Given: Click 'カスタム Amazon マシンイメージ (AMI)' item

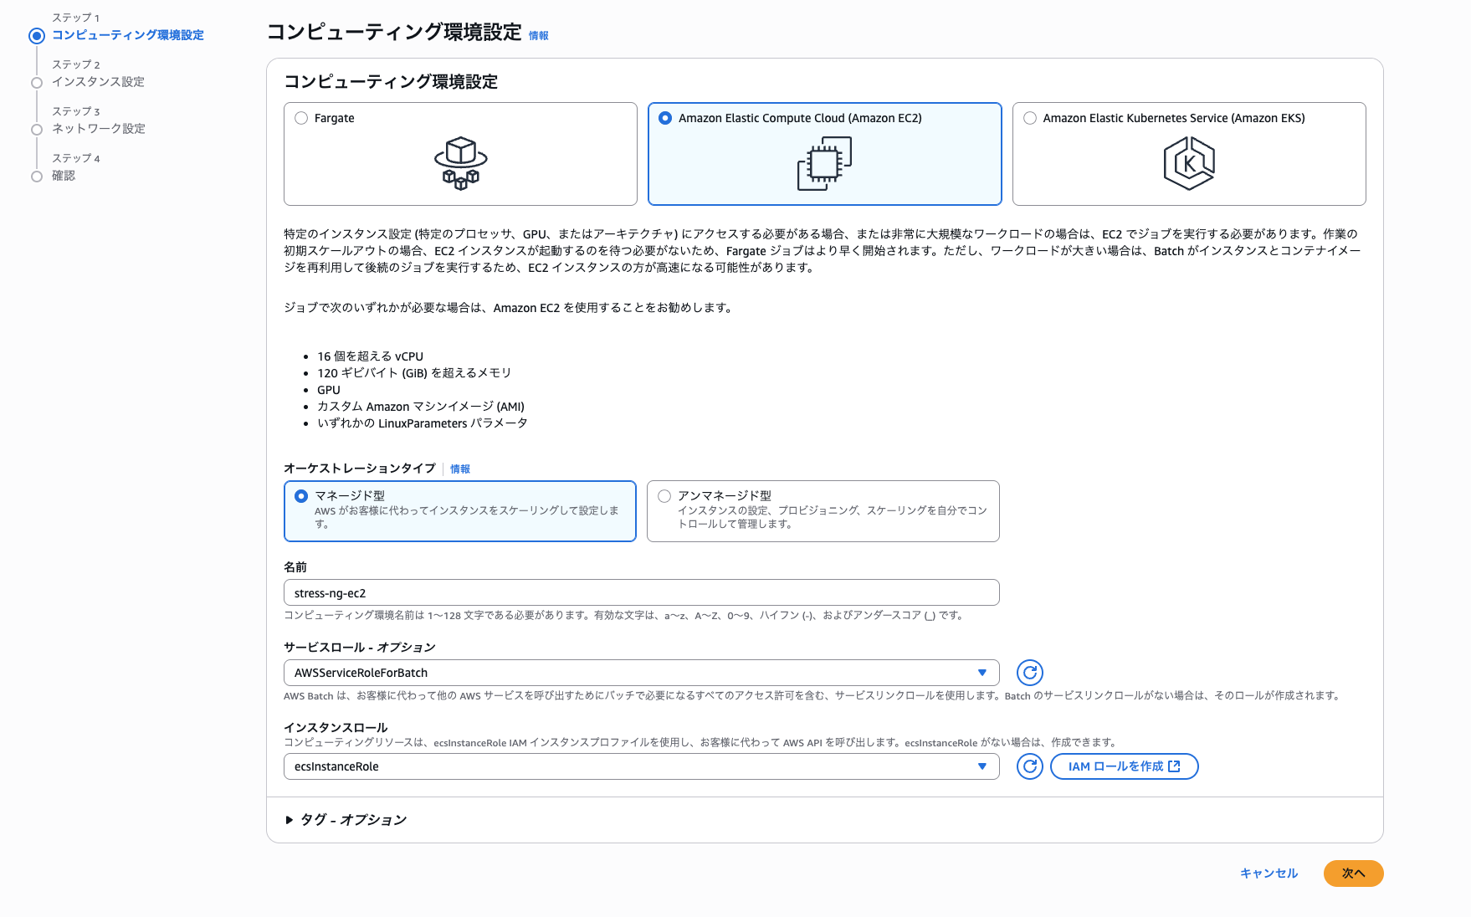Looking at the screenshot, I should [421, 407].
